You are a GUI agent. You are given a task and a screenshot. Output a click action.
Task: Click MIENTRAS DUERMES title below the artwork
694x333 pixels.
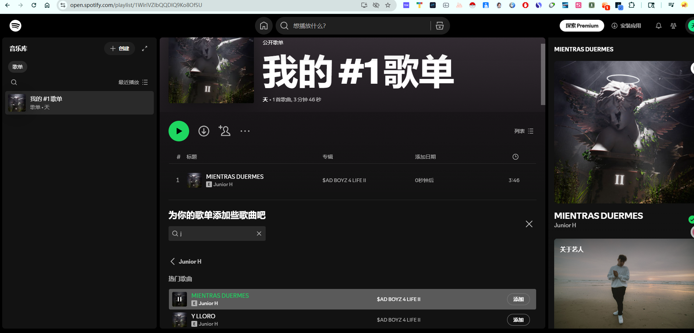(x=599, y=216)
